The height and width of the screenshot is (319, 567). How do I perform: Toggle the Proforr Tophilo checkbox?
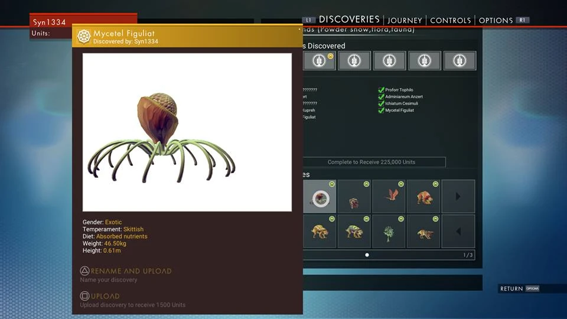pyautogui.click(x=381, y=90)
